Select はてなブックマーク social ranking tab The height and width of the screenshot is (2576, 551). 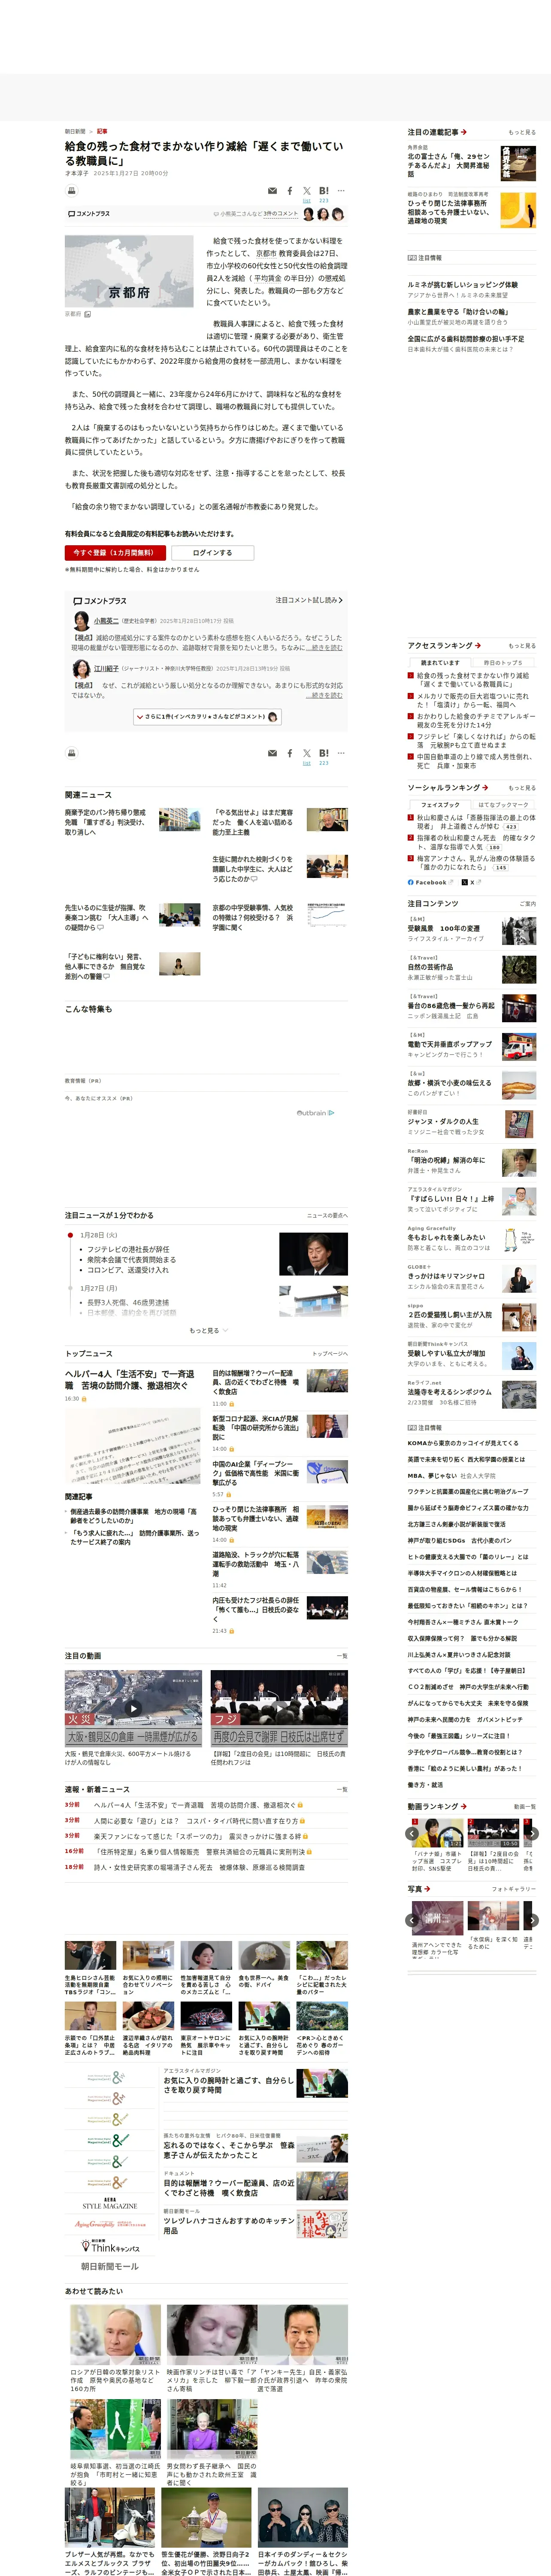tap(503, 804)
